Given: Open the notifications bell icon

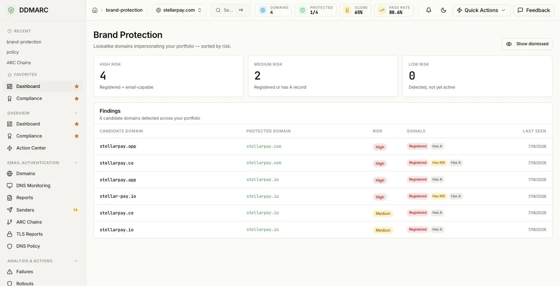Looking at the screenshot, I should point(429,10).
